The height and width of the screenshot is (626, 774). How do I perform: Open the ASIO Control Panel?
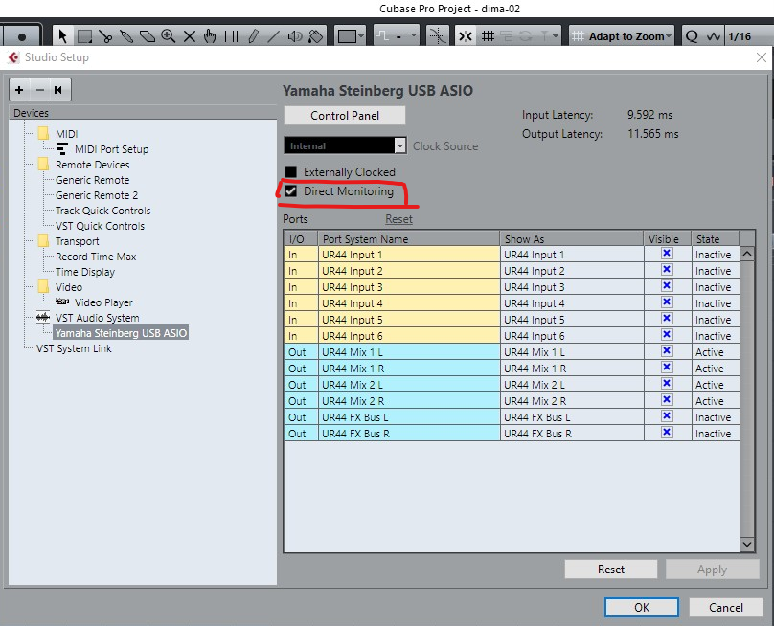click(x=345, y=116)
